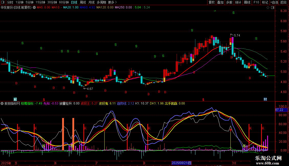289x166 pixels.
Task: Click the 先知: -0.53 value
Action: 51,103
